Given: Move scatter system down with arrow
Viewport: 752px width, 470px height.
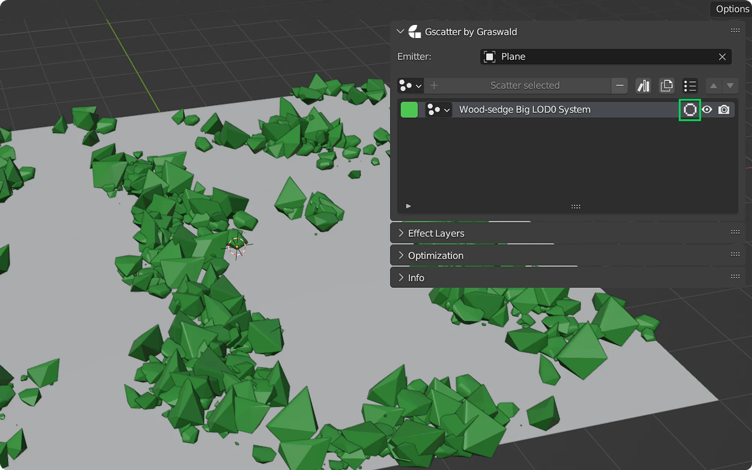Looking at the screenshot, I should pyautogui.click(x=730, y=86).
